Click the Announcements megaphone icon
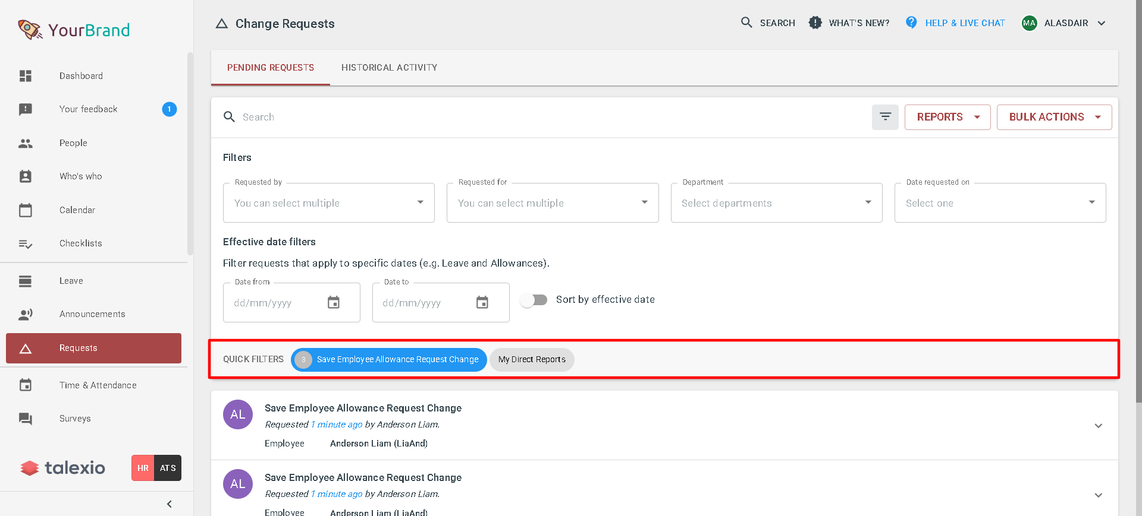The height and width of the screenshot is (516, 1142). tap(26, 314)
